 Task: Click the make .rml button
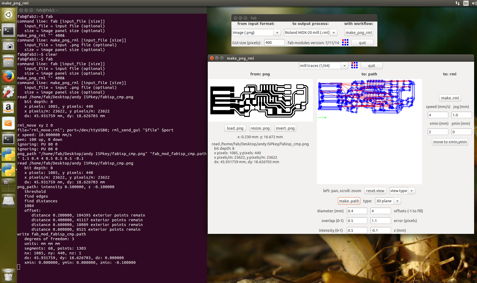pyautogui.click(x=450, y=98)
